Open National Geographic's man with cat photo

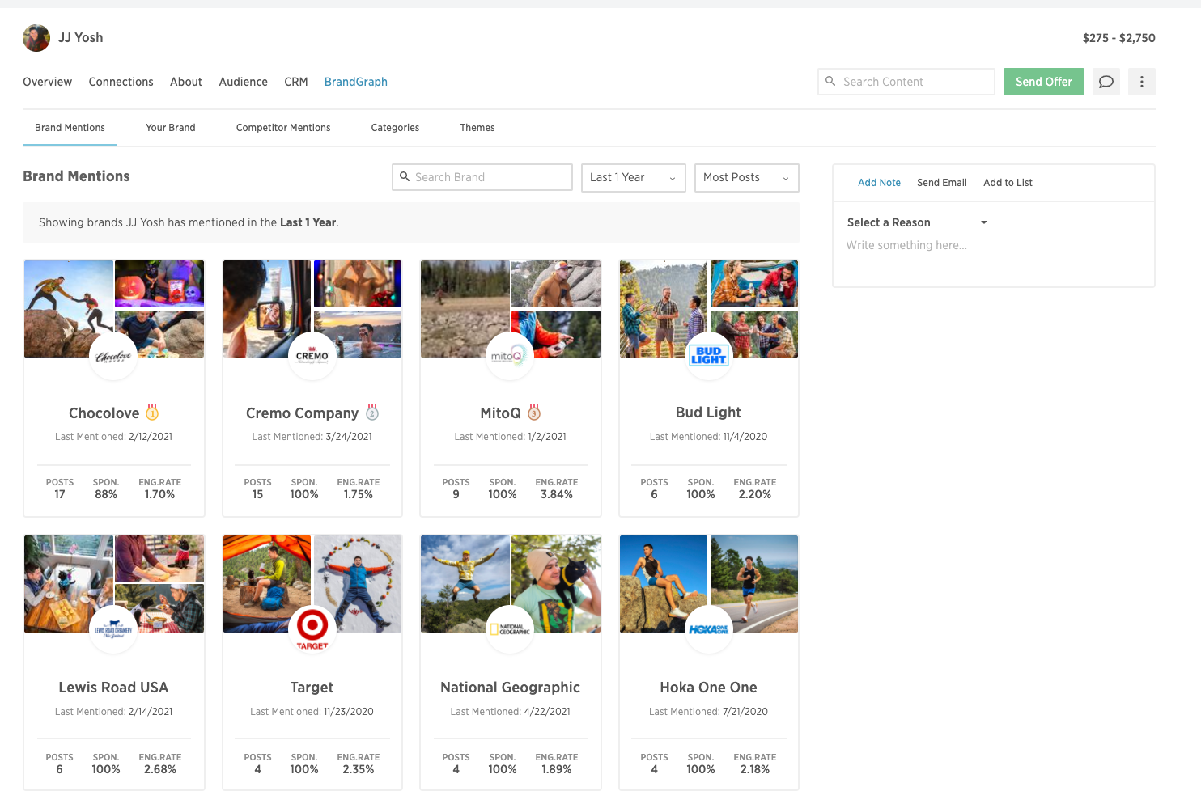pyautogui.click(x=557, y=584)
